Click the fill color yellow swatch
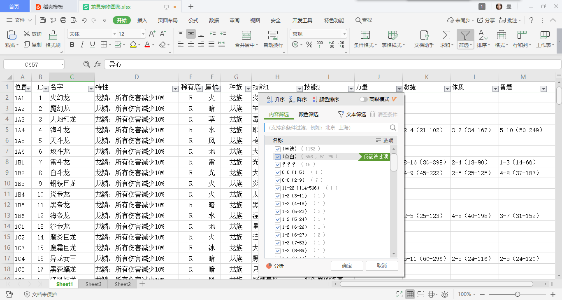This screenshot has width=562, height=300. click(x=133, y=45)
